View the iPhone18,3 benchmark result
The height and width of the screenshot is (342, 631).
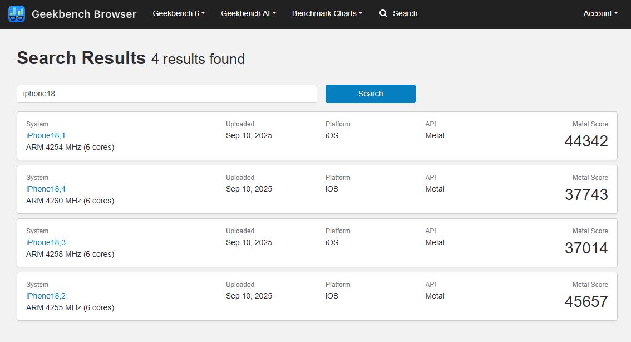tap(46, 242)
